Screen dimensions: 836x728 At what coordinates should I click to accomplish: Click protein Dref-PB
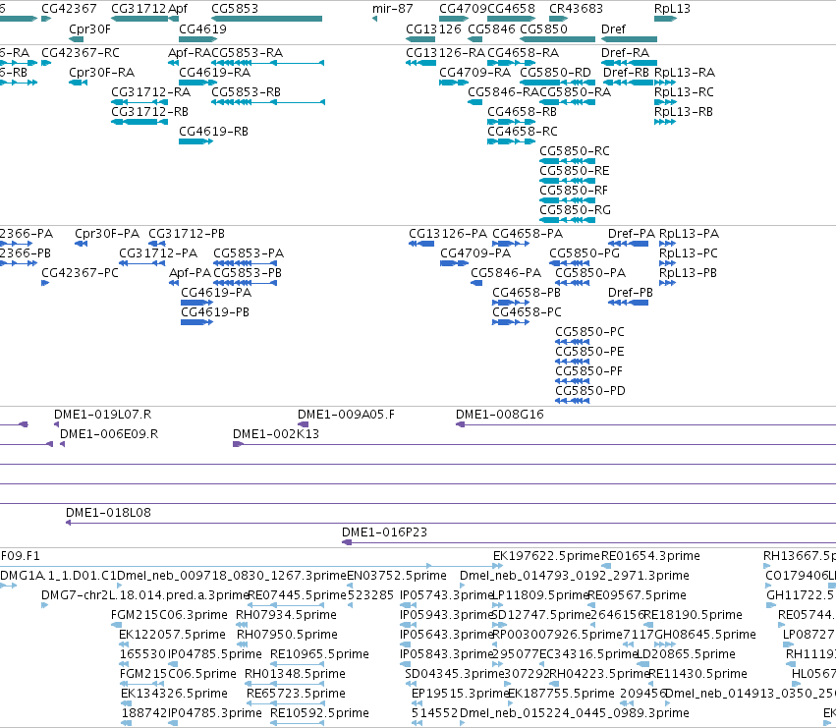[x=631, y=293]
